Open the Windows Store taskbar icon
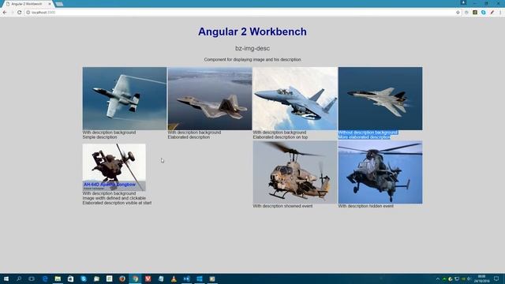Screen dimensions: 505x284 pyautogui.click(x=70, y=278)
